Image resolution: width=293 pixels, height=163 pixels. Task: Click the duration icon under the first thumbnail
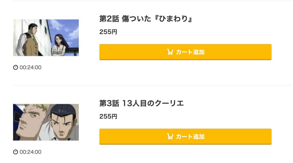15,67
